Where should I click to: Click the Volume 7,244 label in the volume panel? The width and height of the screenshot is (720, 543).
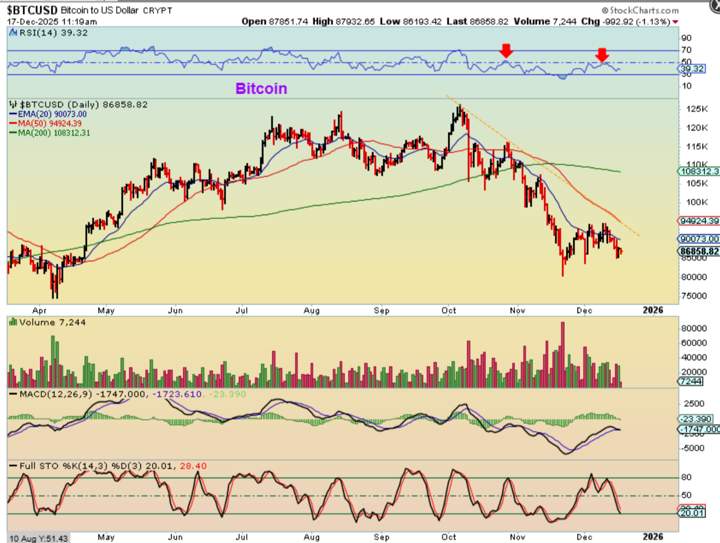52,322
